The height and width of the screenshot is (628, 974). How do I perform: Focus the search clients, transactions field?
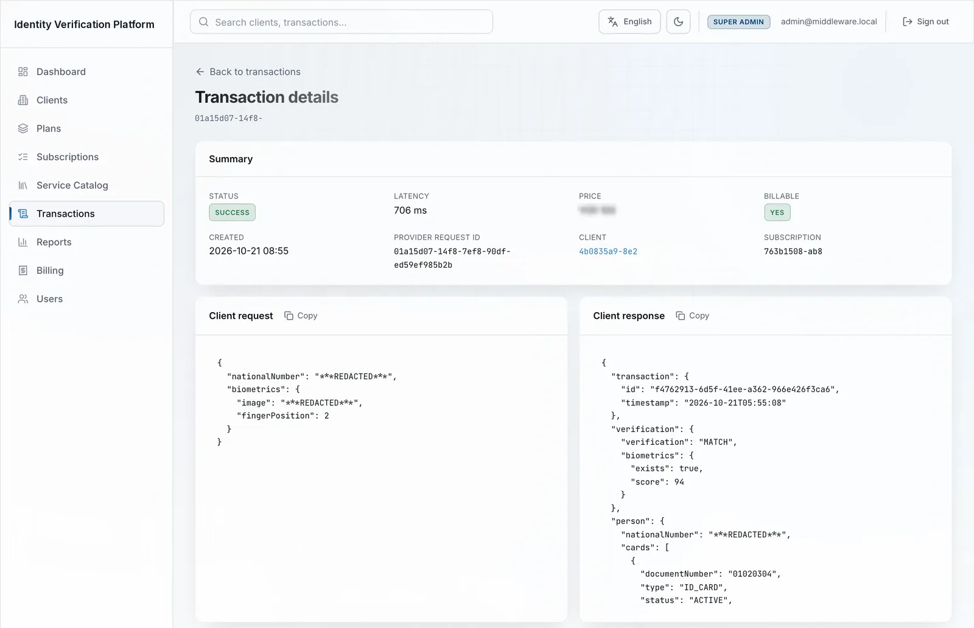pos(342,22)
